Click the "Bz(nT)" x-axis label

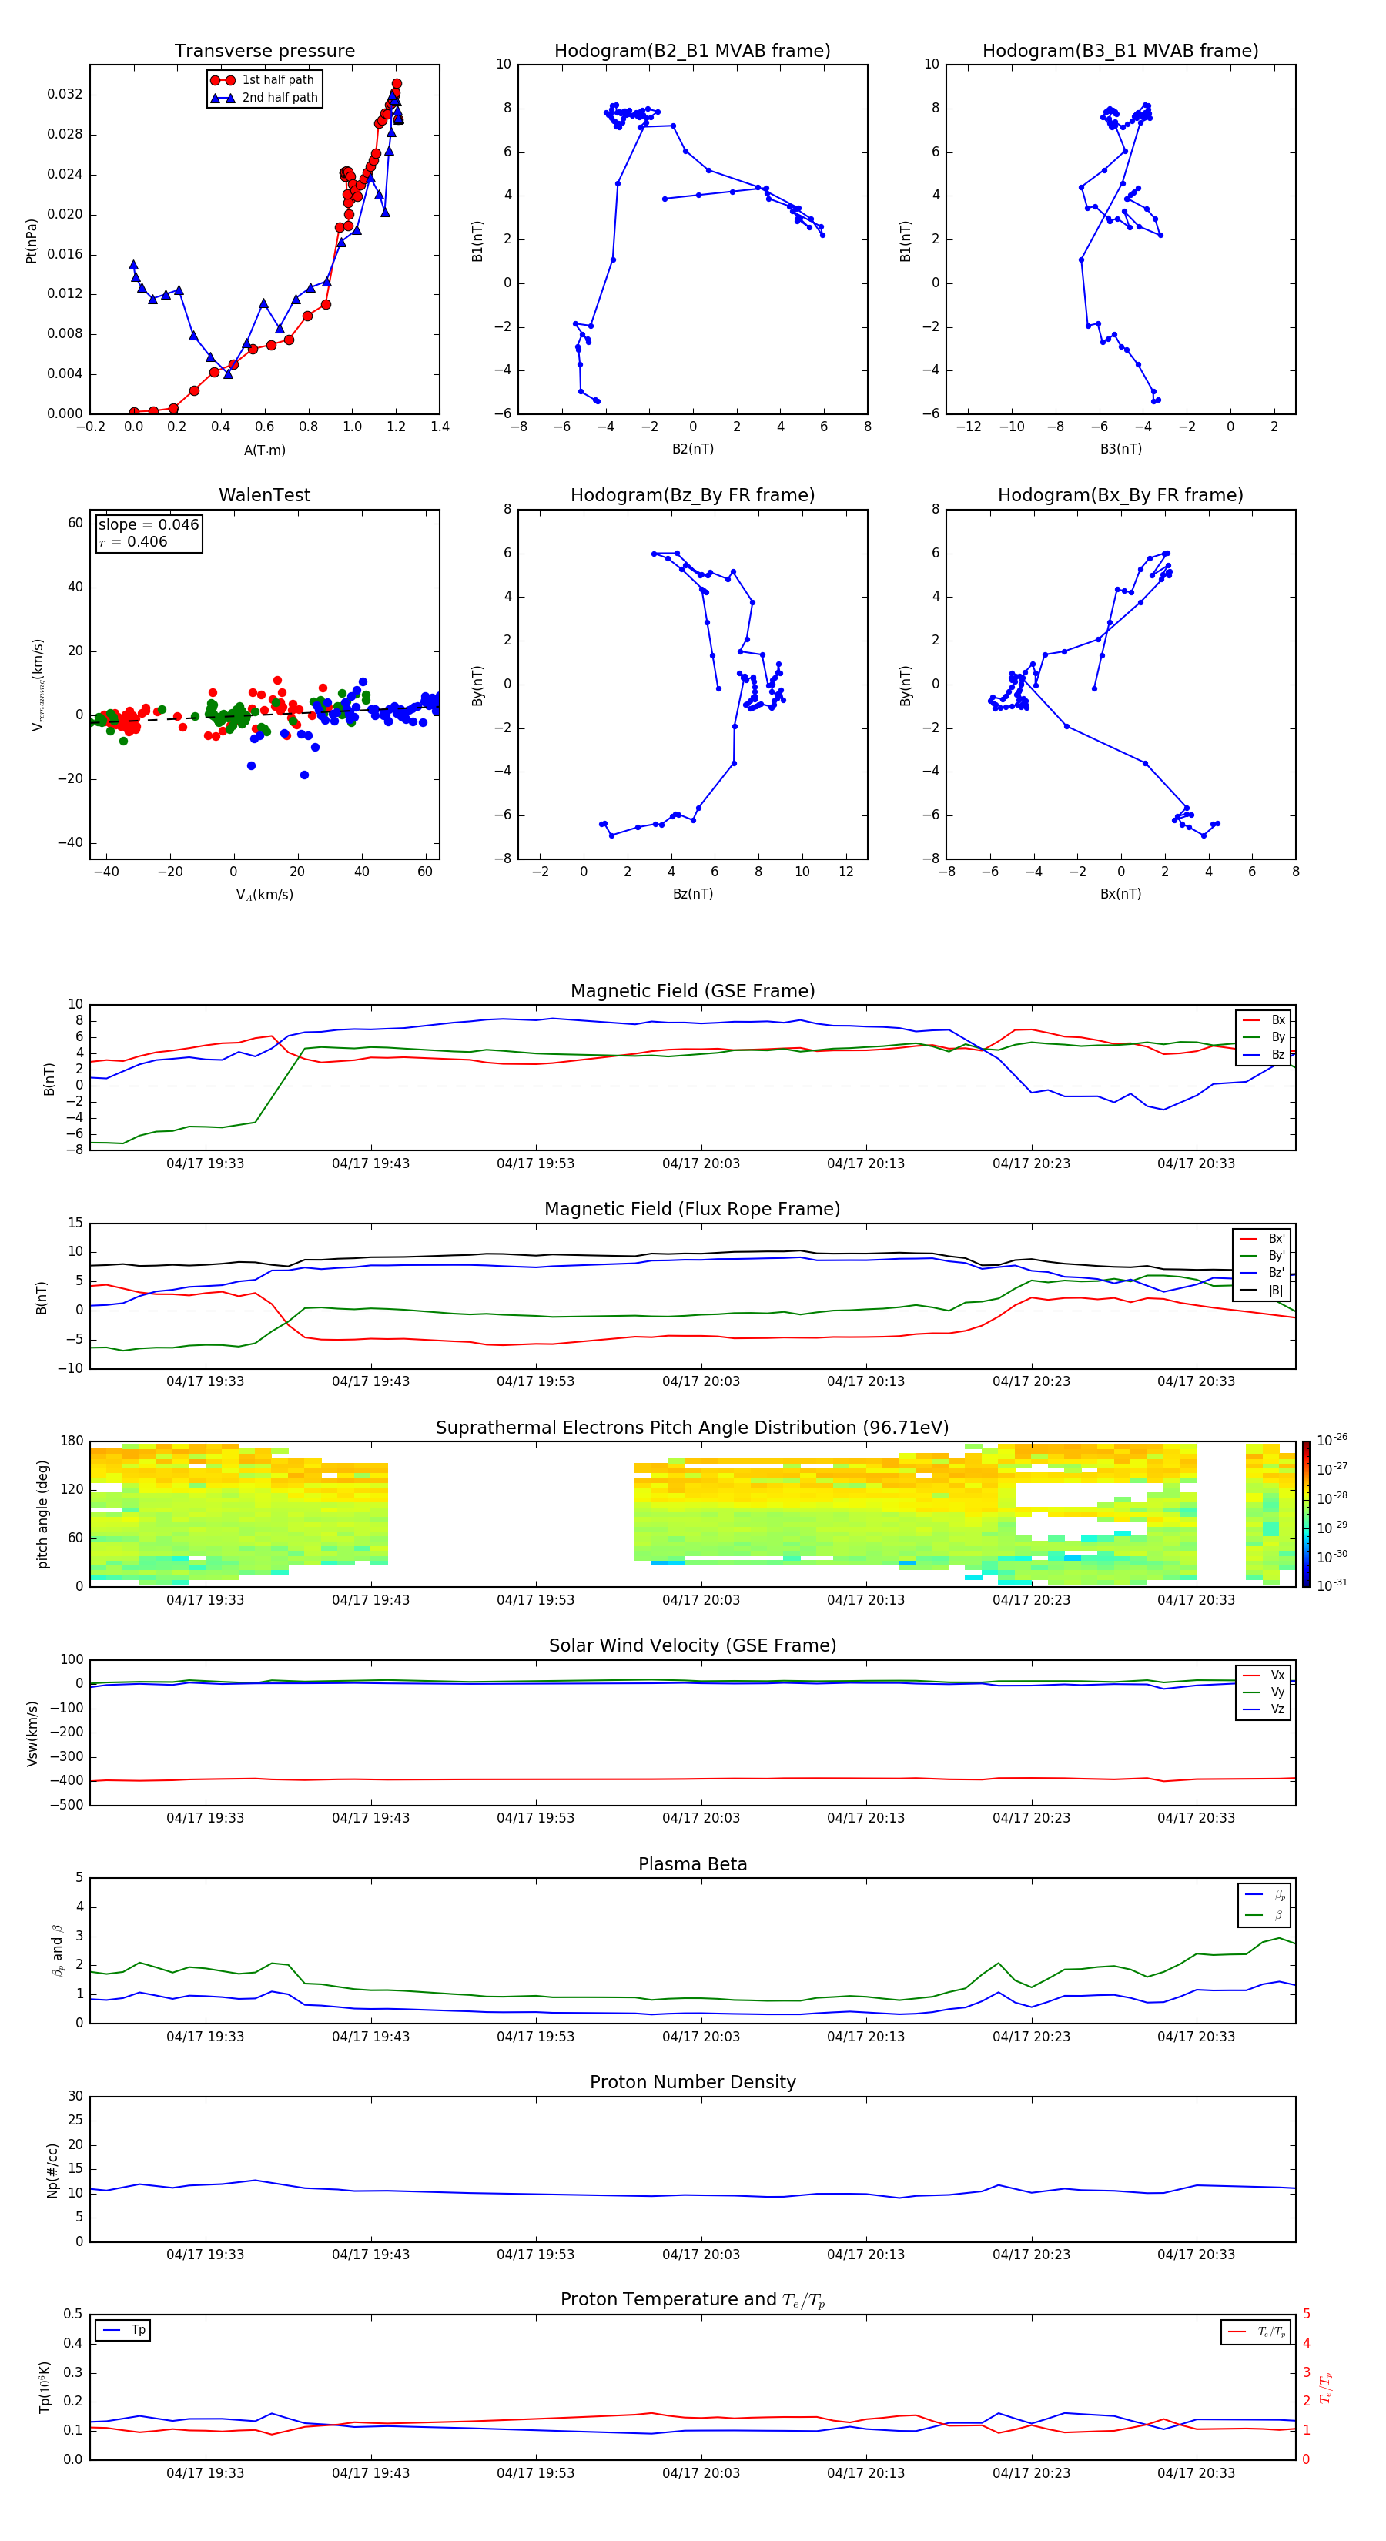(692, 894)
